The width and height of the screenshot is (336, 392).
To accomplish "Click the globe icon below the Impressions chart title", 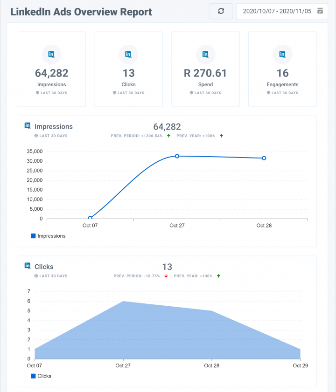I will [x=36, y=136].
